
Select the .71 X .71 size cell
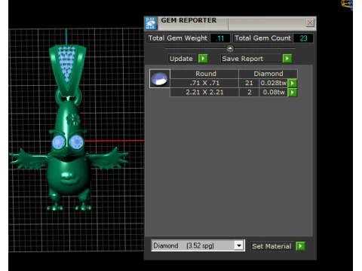(x=204, y=83)
